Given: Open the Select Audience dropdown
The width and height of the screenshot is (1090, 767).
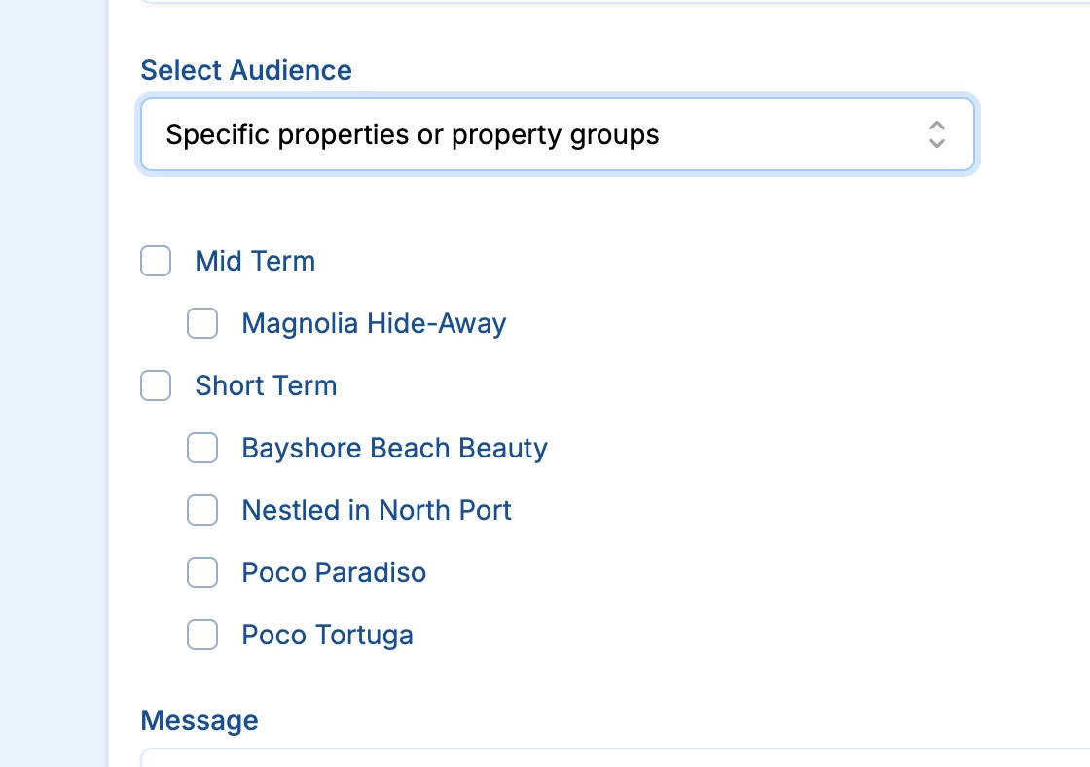Looking at the screenshot, I should (557, 134).
